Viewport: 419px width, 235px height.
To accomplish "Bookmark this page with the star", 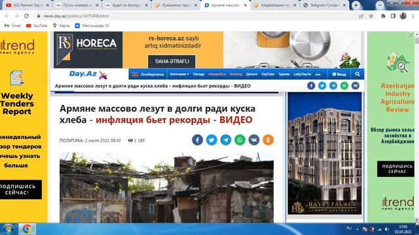I will coord(371,16).
